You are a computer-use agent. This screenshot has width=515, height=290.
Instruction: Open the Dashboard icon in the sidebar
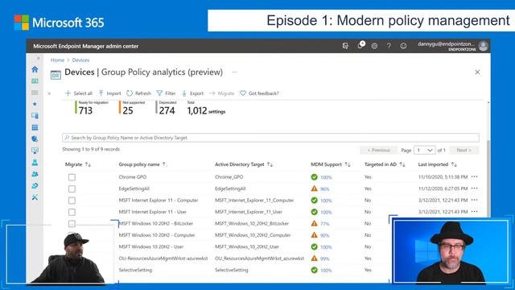tap(35, 81)
